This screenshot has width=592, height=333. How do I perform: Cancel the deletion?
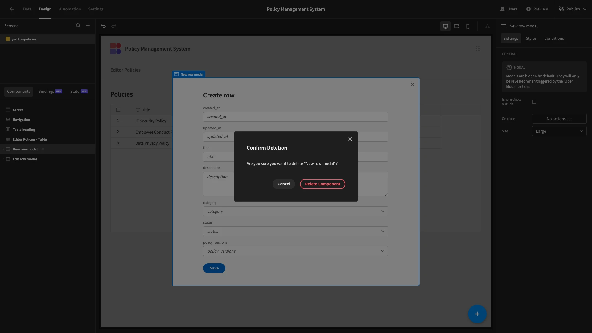(x=284, y=184)
